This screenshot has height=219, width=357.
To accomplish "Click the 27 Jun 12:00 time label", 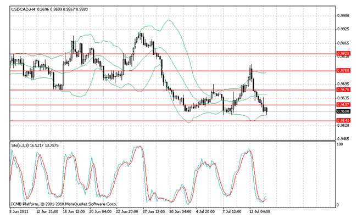I will (x=154, y=212).
